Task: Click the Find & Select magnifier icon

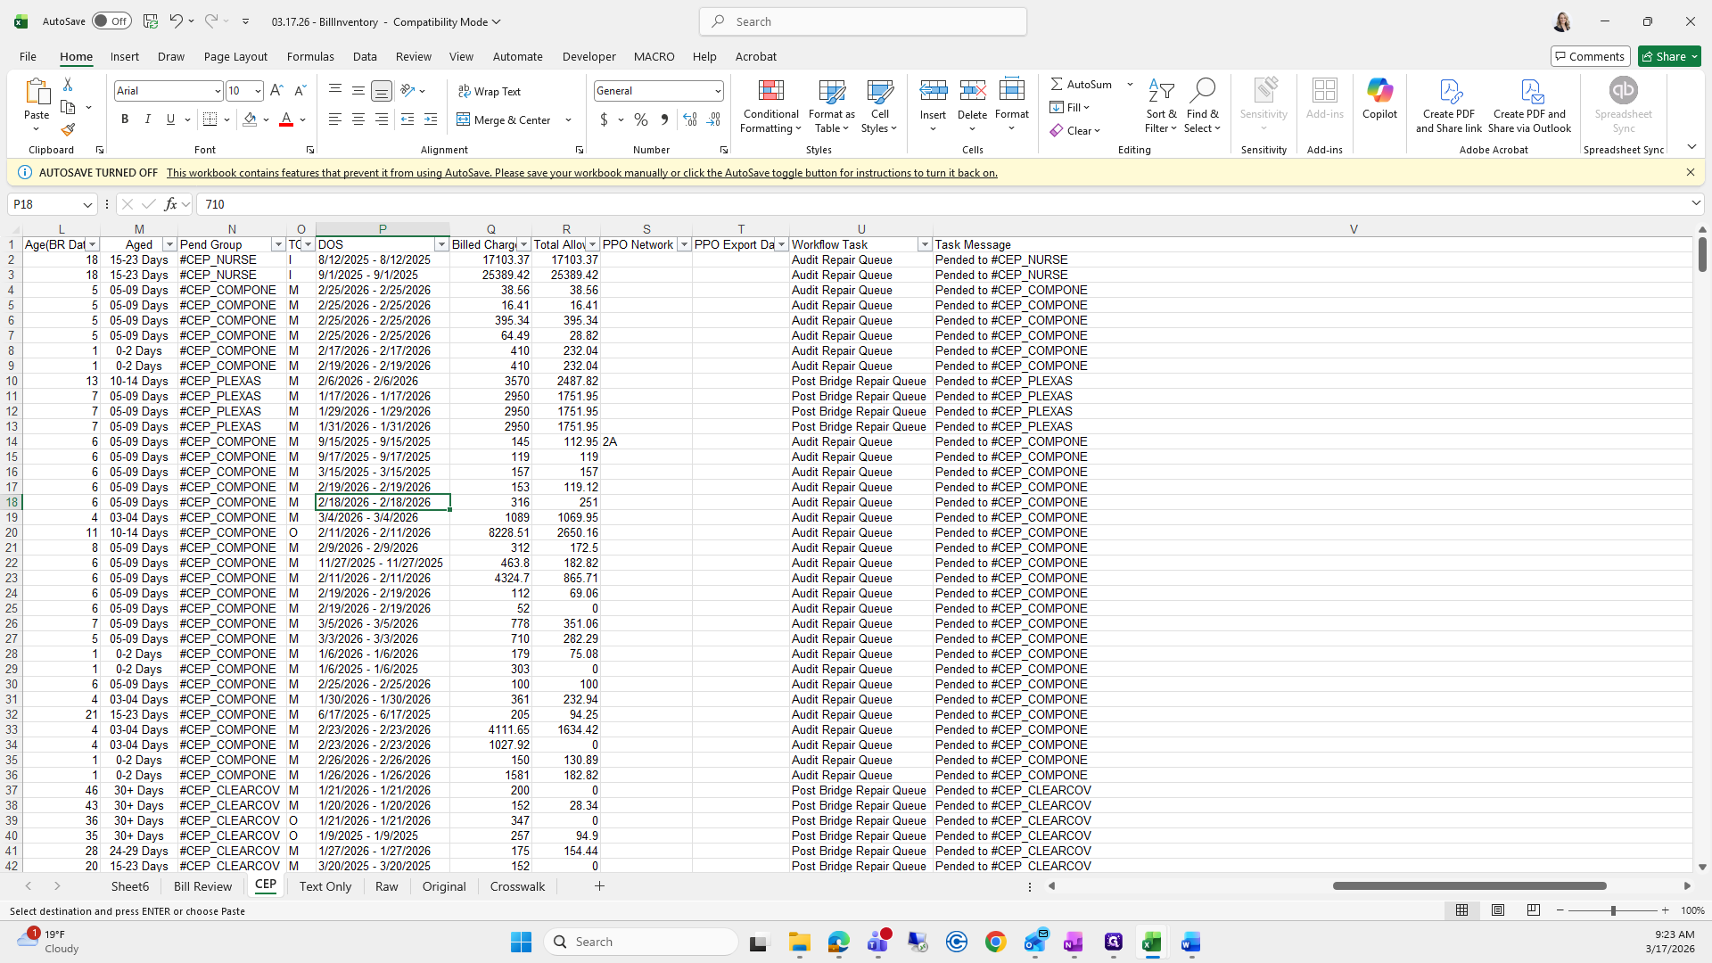Action: (1202, 90)
